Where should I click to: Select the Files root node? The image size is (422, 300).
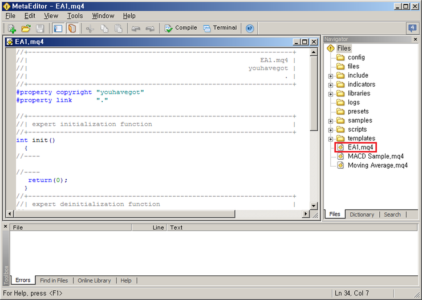pos(344,48)
